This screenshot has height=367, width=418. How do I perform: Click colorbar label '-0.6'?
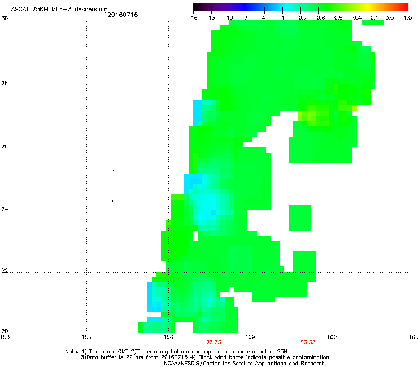click(x=319, y=18)
